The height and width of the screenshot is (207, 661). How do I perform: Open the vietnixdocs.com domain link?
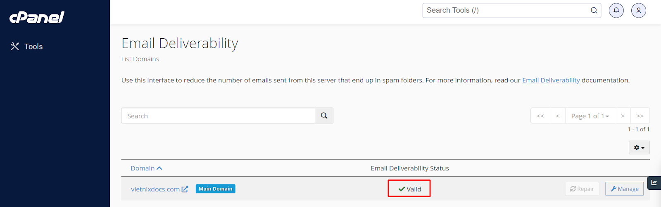coord(155,189)
